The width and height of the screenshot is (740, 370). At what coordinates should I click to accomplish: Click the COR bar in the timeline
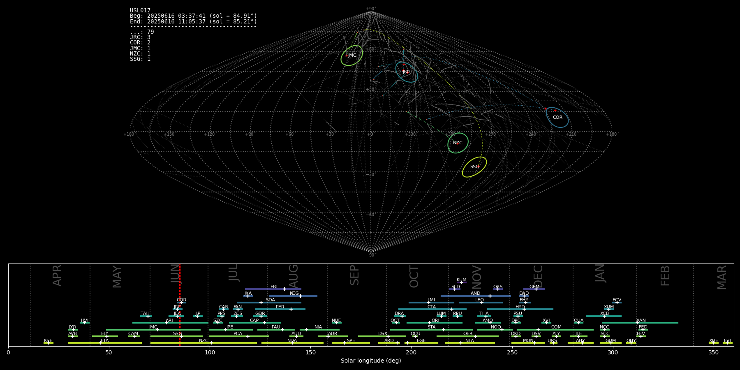(181, 303)
